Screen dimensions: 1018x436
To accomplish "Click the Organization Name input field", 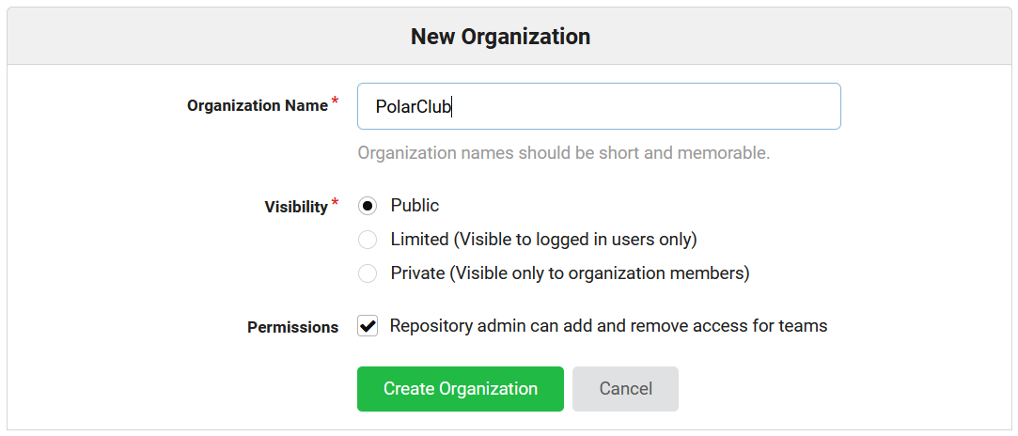I will tap(598, 106).
